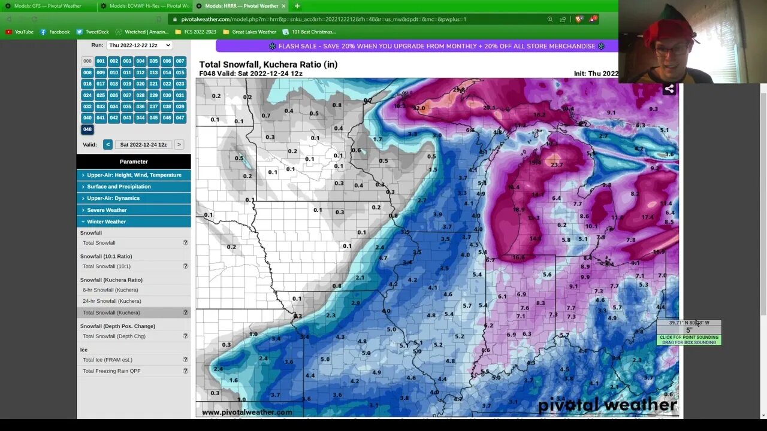
Task: Select forecast hour 018
Action: [114, 84]
